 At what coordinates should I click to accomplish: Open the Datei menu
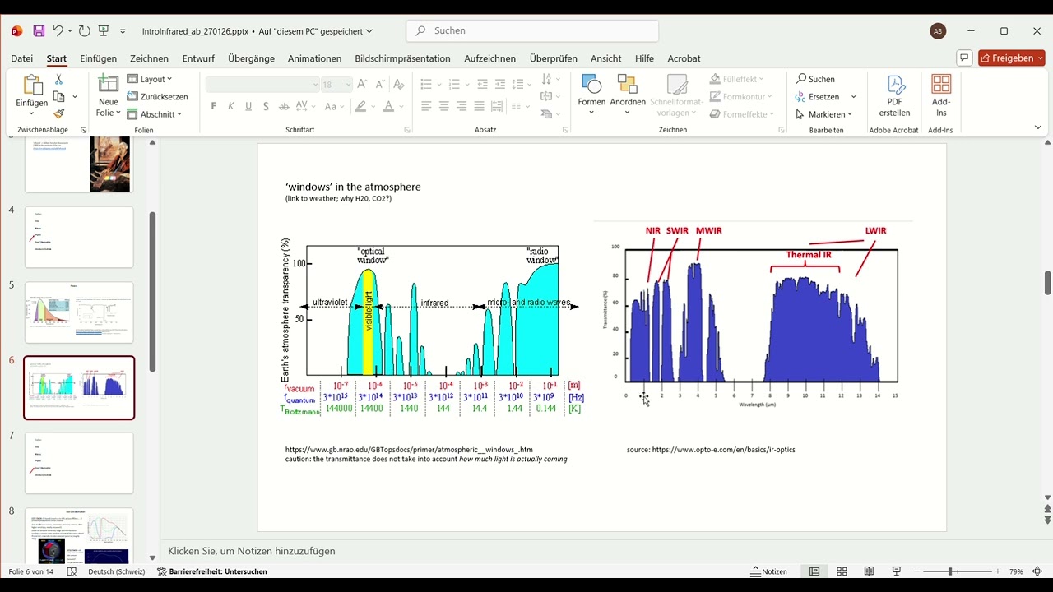point(22,58)
